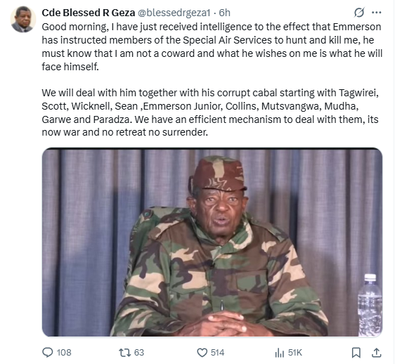
Task: Open the reply speech bubble icon
Action: coord(47,353)
